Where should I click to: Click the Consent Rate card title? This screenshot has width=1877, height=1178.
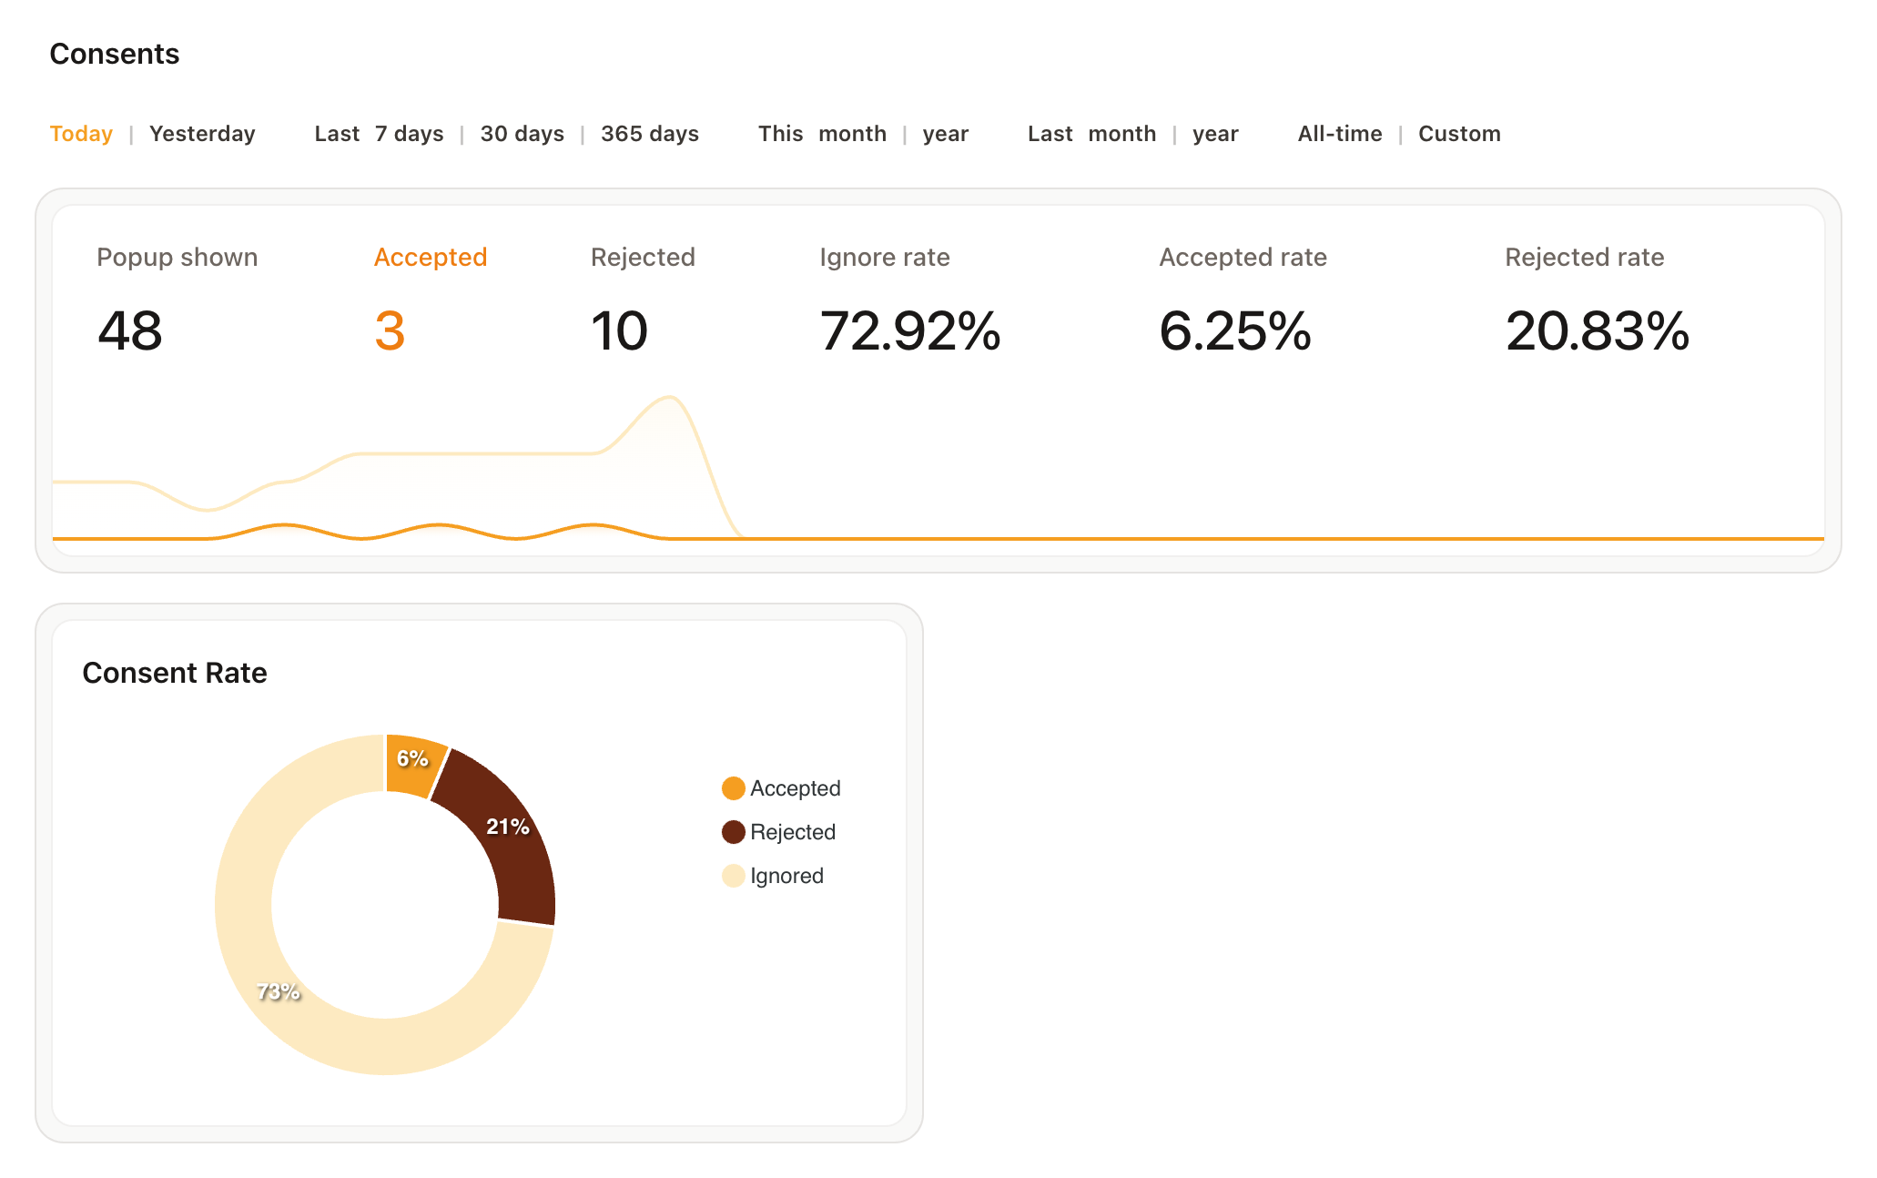point(175,673)
